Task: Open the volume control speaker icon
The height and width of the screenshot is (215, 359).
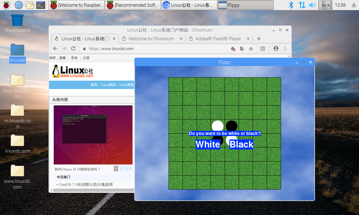Action: click(312, 5)
